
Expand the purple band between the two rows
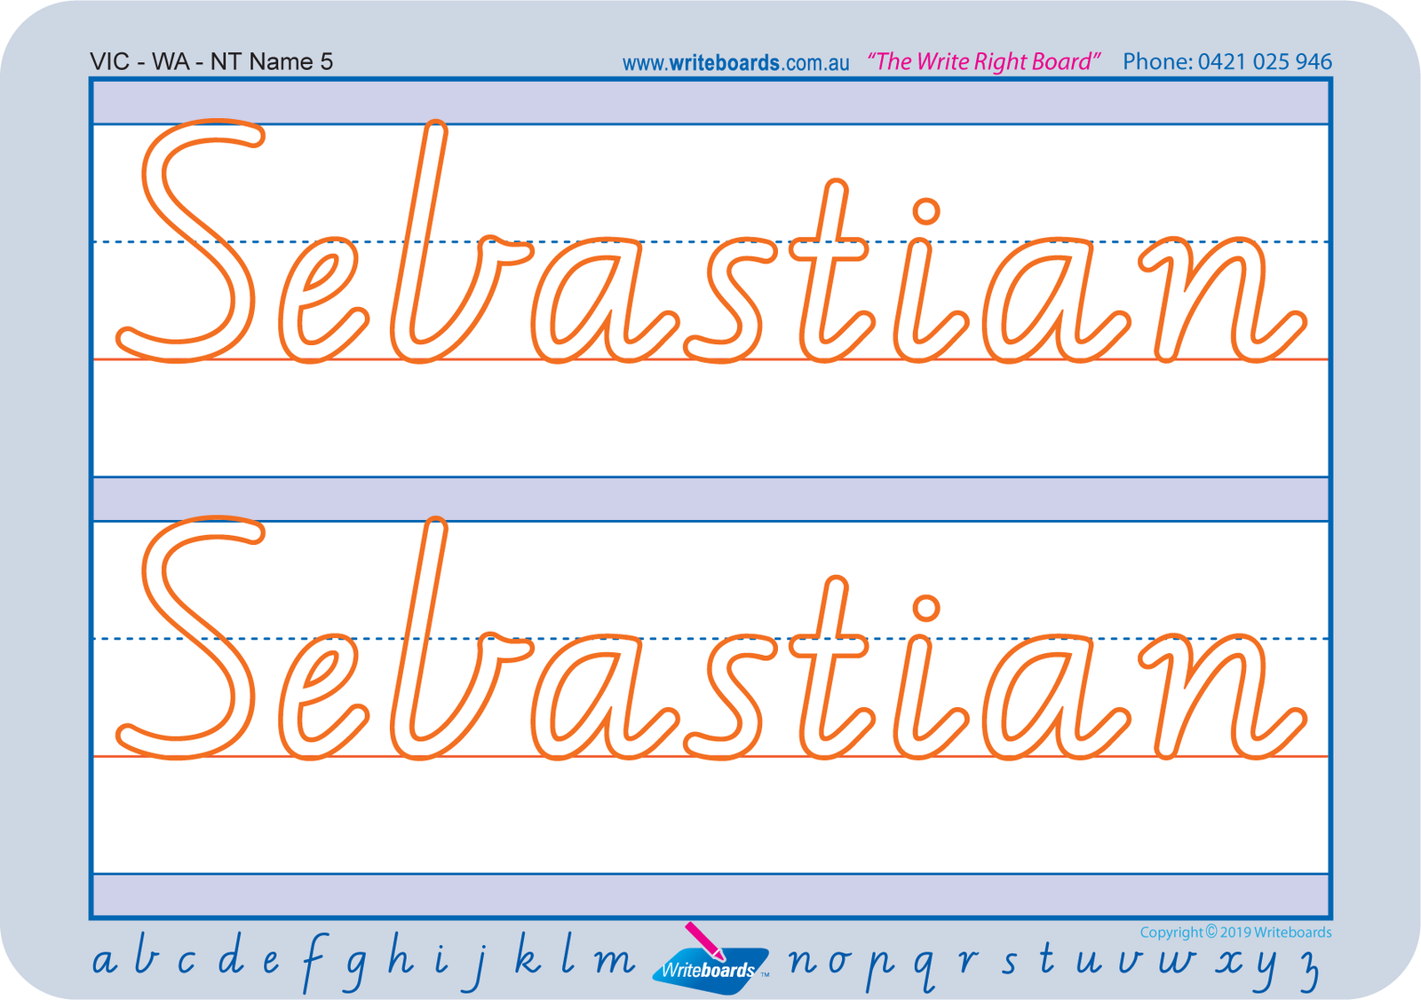(710, 498)
